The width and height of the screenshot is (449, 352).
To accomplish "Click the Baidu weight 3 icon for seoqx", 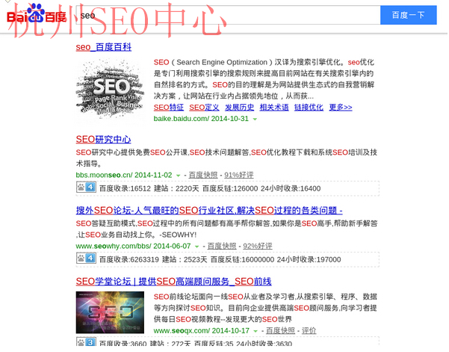I will (86, 342).
